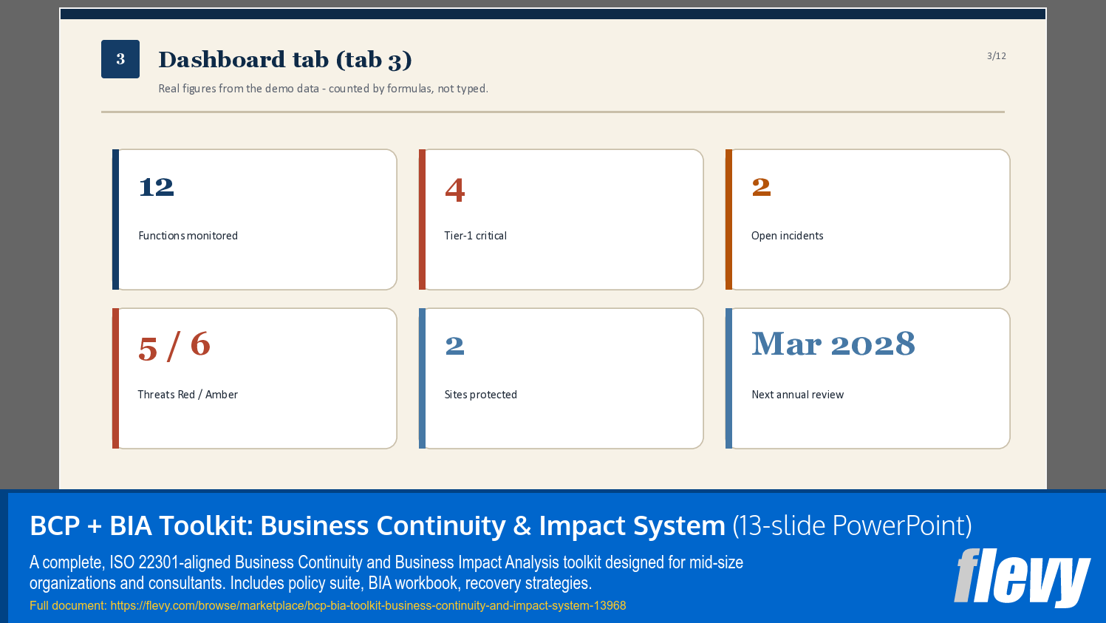Image resolution: width=1106 pixels, height=623 pixels.
Task: Click the "2" open incidents value
Action: click(x=761, y=188)
